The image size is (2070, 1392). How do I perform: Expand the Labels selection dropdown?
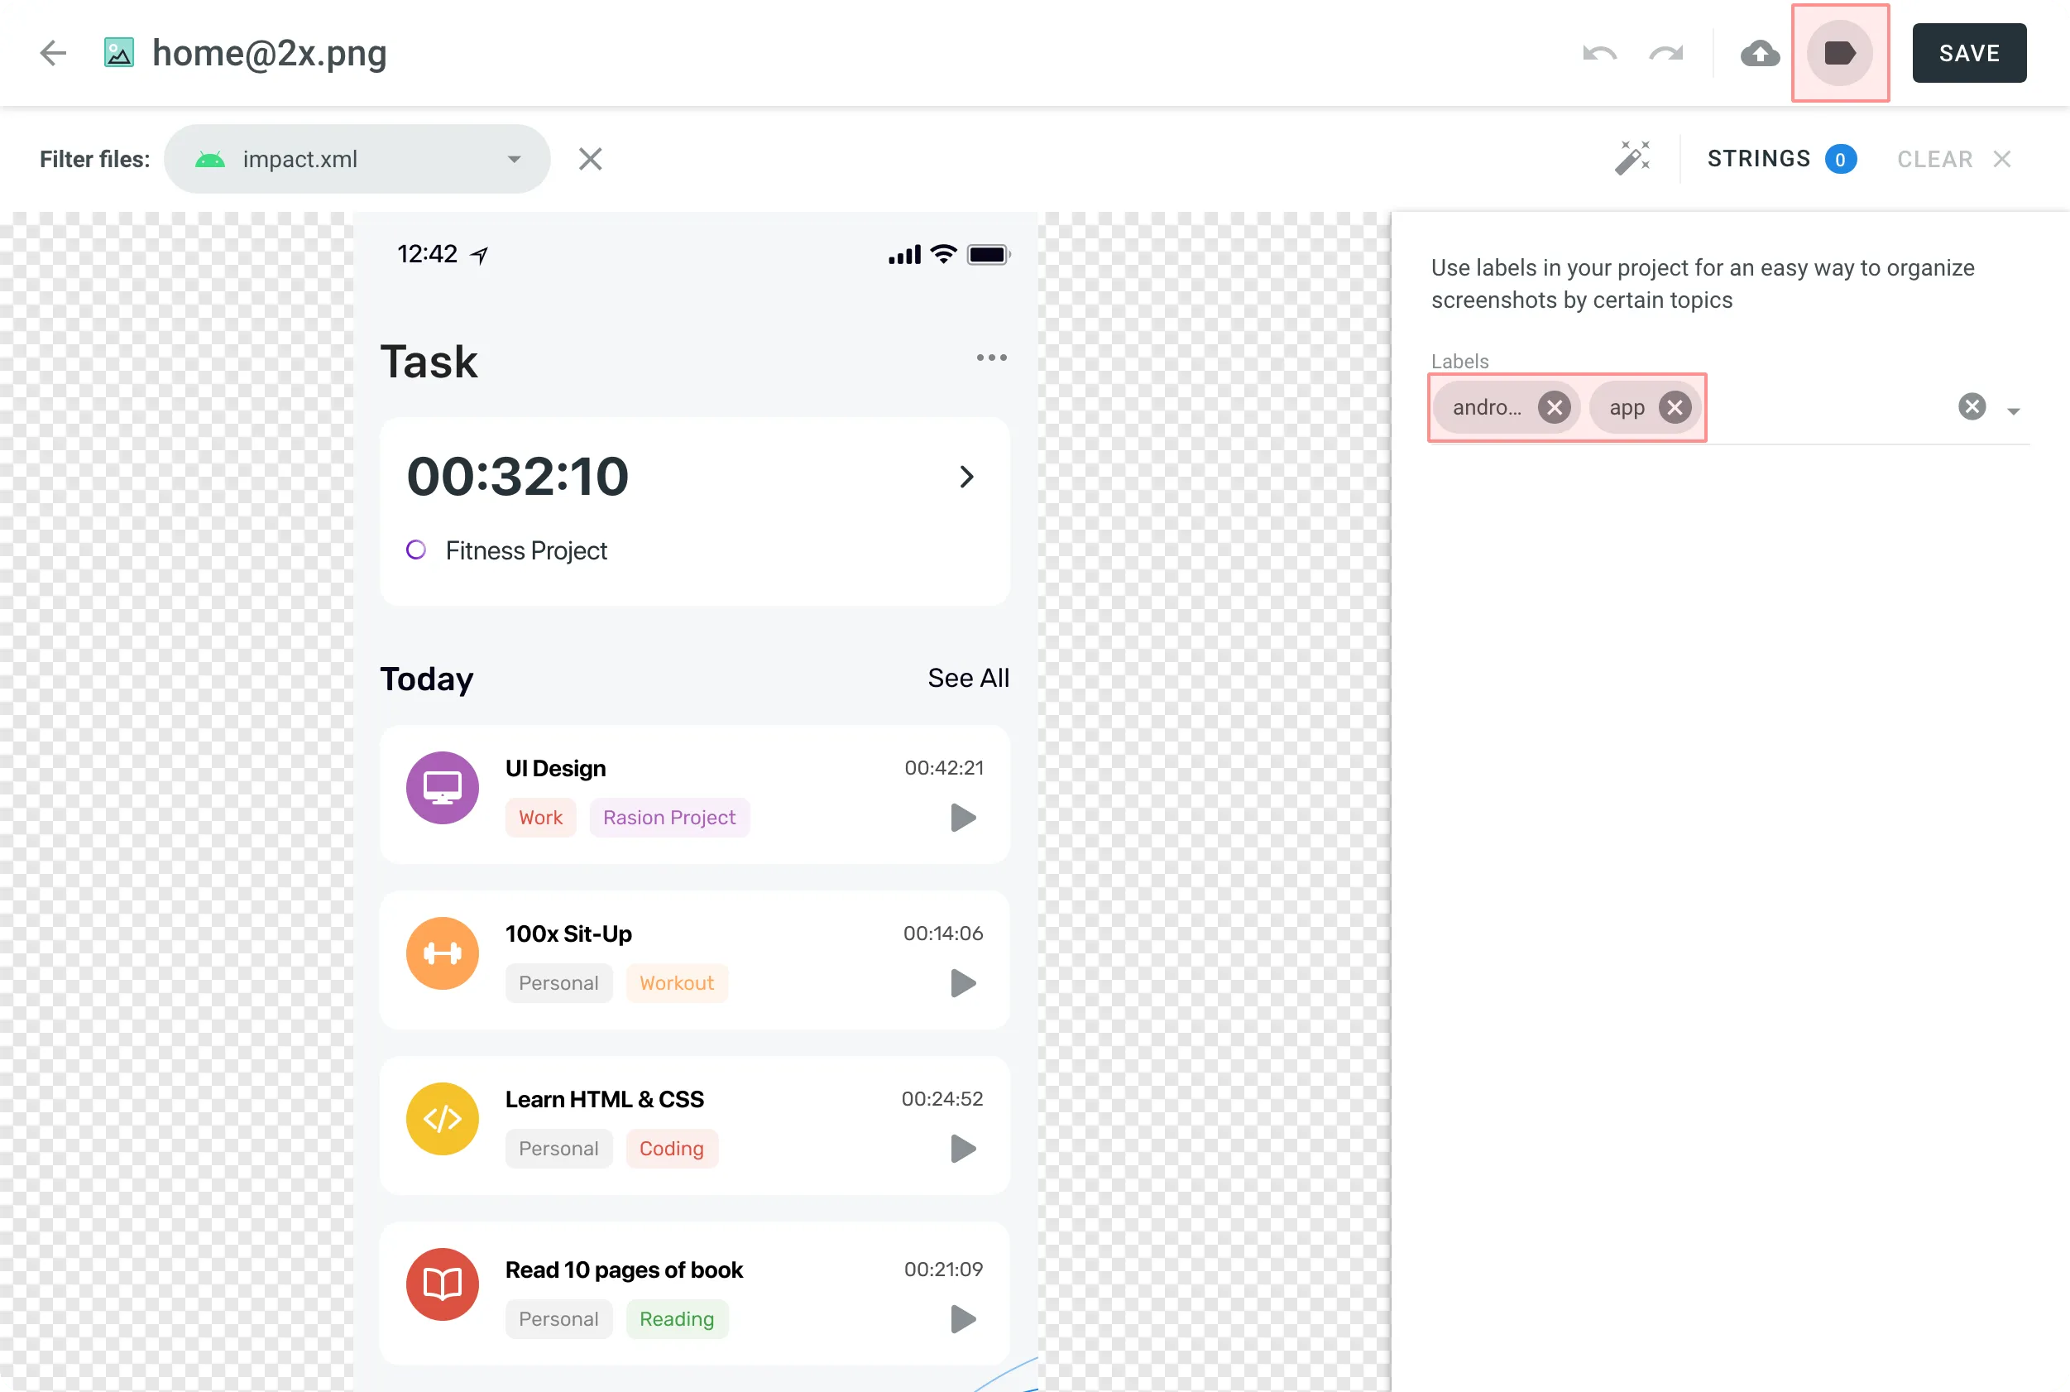click(2012, 410)
